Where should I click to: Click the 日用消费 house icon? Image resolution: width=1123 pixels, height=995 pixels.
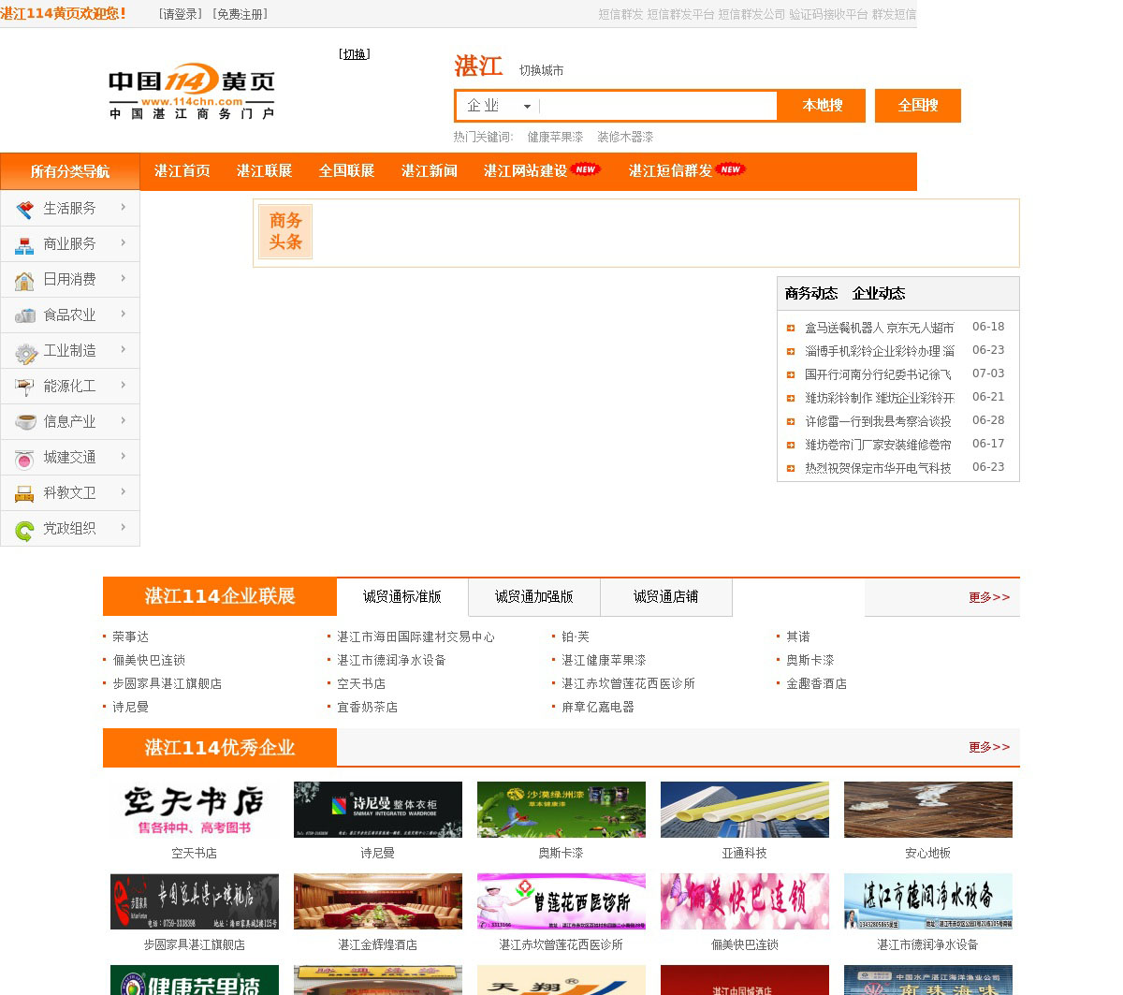point(24,281)
